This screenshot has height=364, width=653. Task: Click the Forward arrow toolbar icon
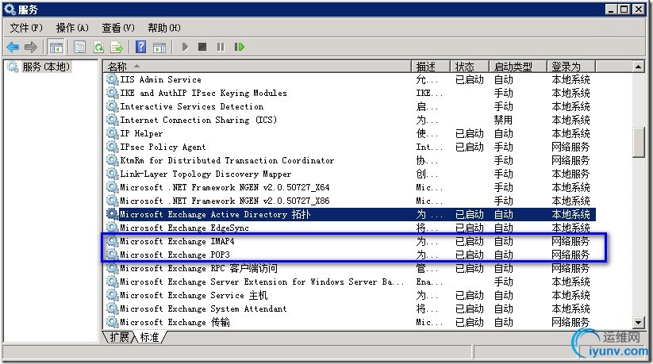30,47
